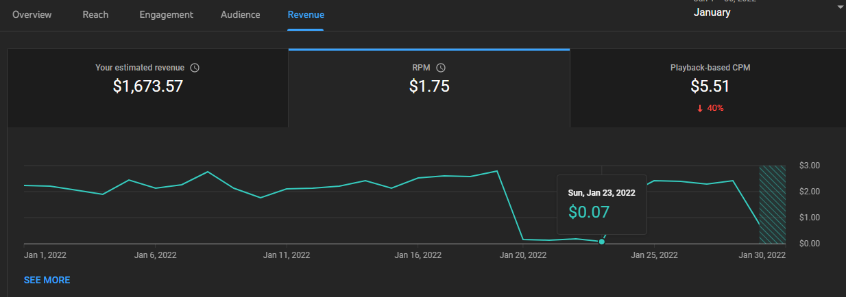The width and height of the screenshot is (846, 297).
Task: Click the $2.00 y-axis label
Action: (x=810, y=192)
